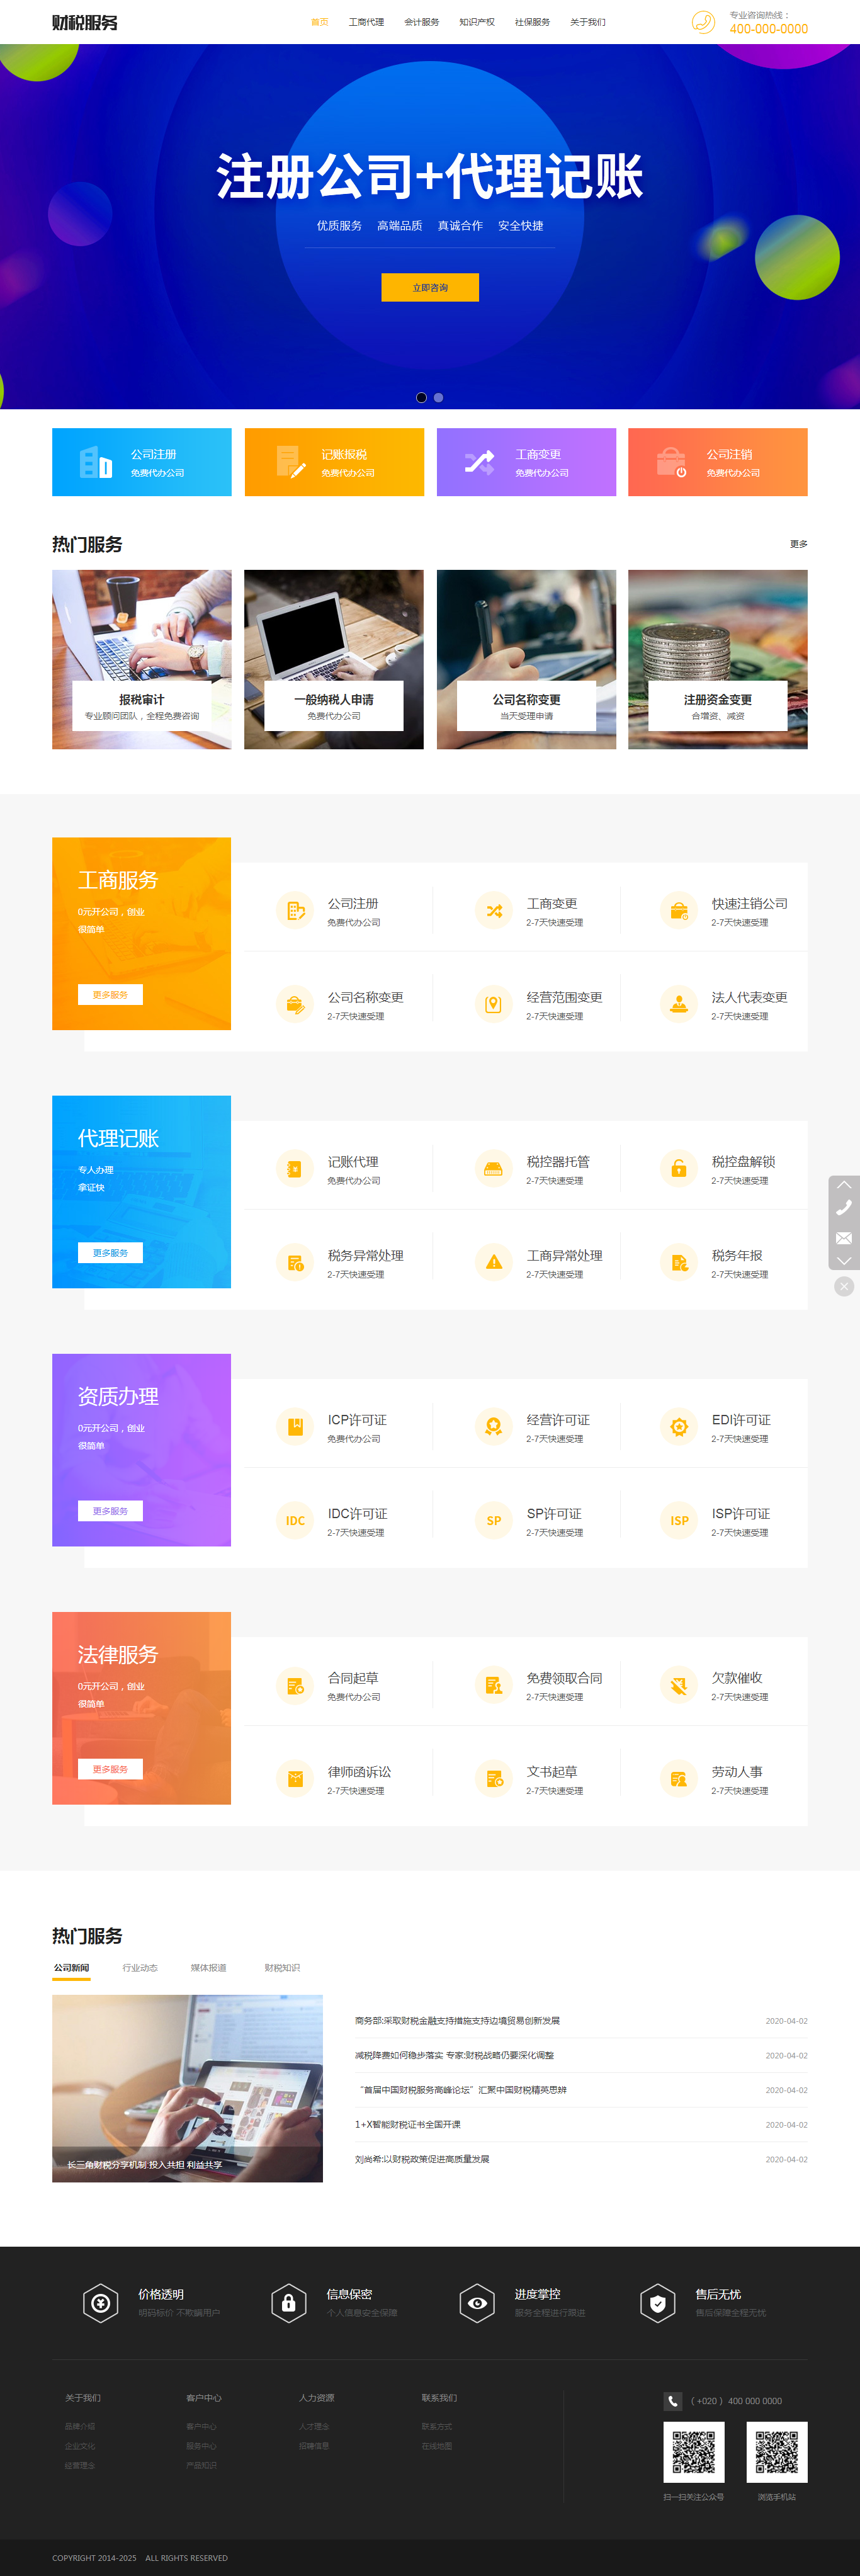
Task: Click 更多服务 button in 代理记账 panel
Action: tap(110, 1253)
